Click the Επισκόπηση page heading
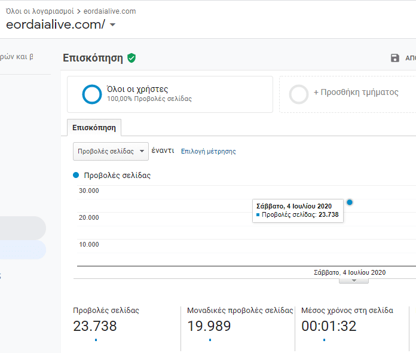The height and width of the screenshot is (353, 416). 93,58
